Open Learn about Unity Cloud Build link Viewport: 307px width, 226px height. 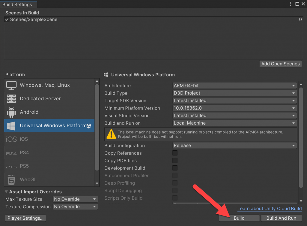point(270,209)
